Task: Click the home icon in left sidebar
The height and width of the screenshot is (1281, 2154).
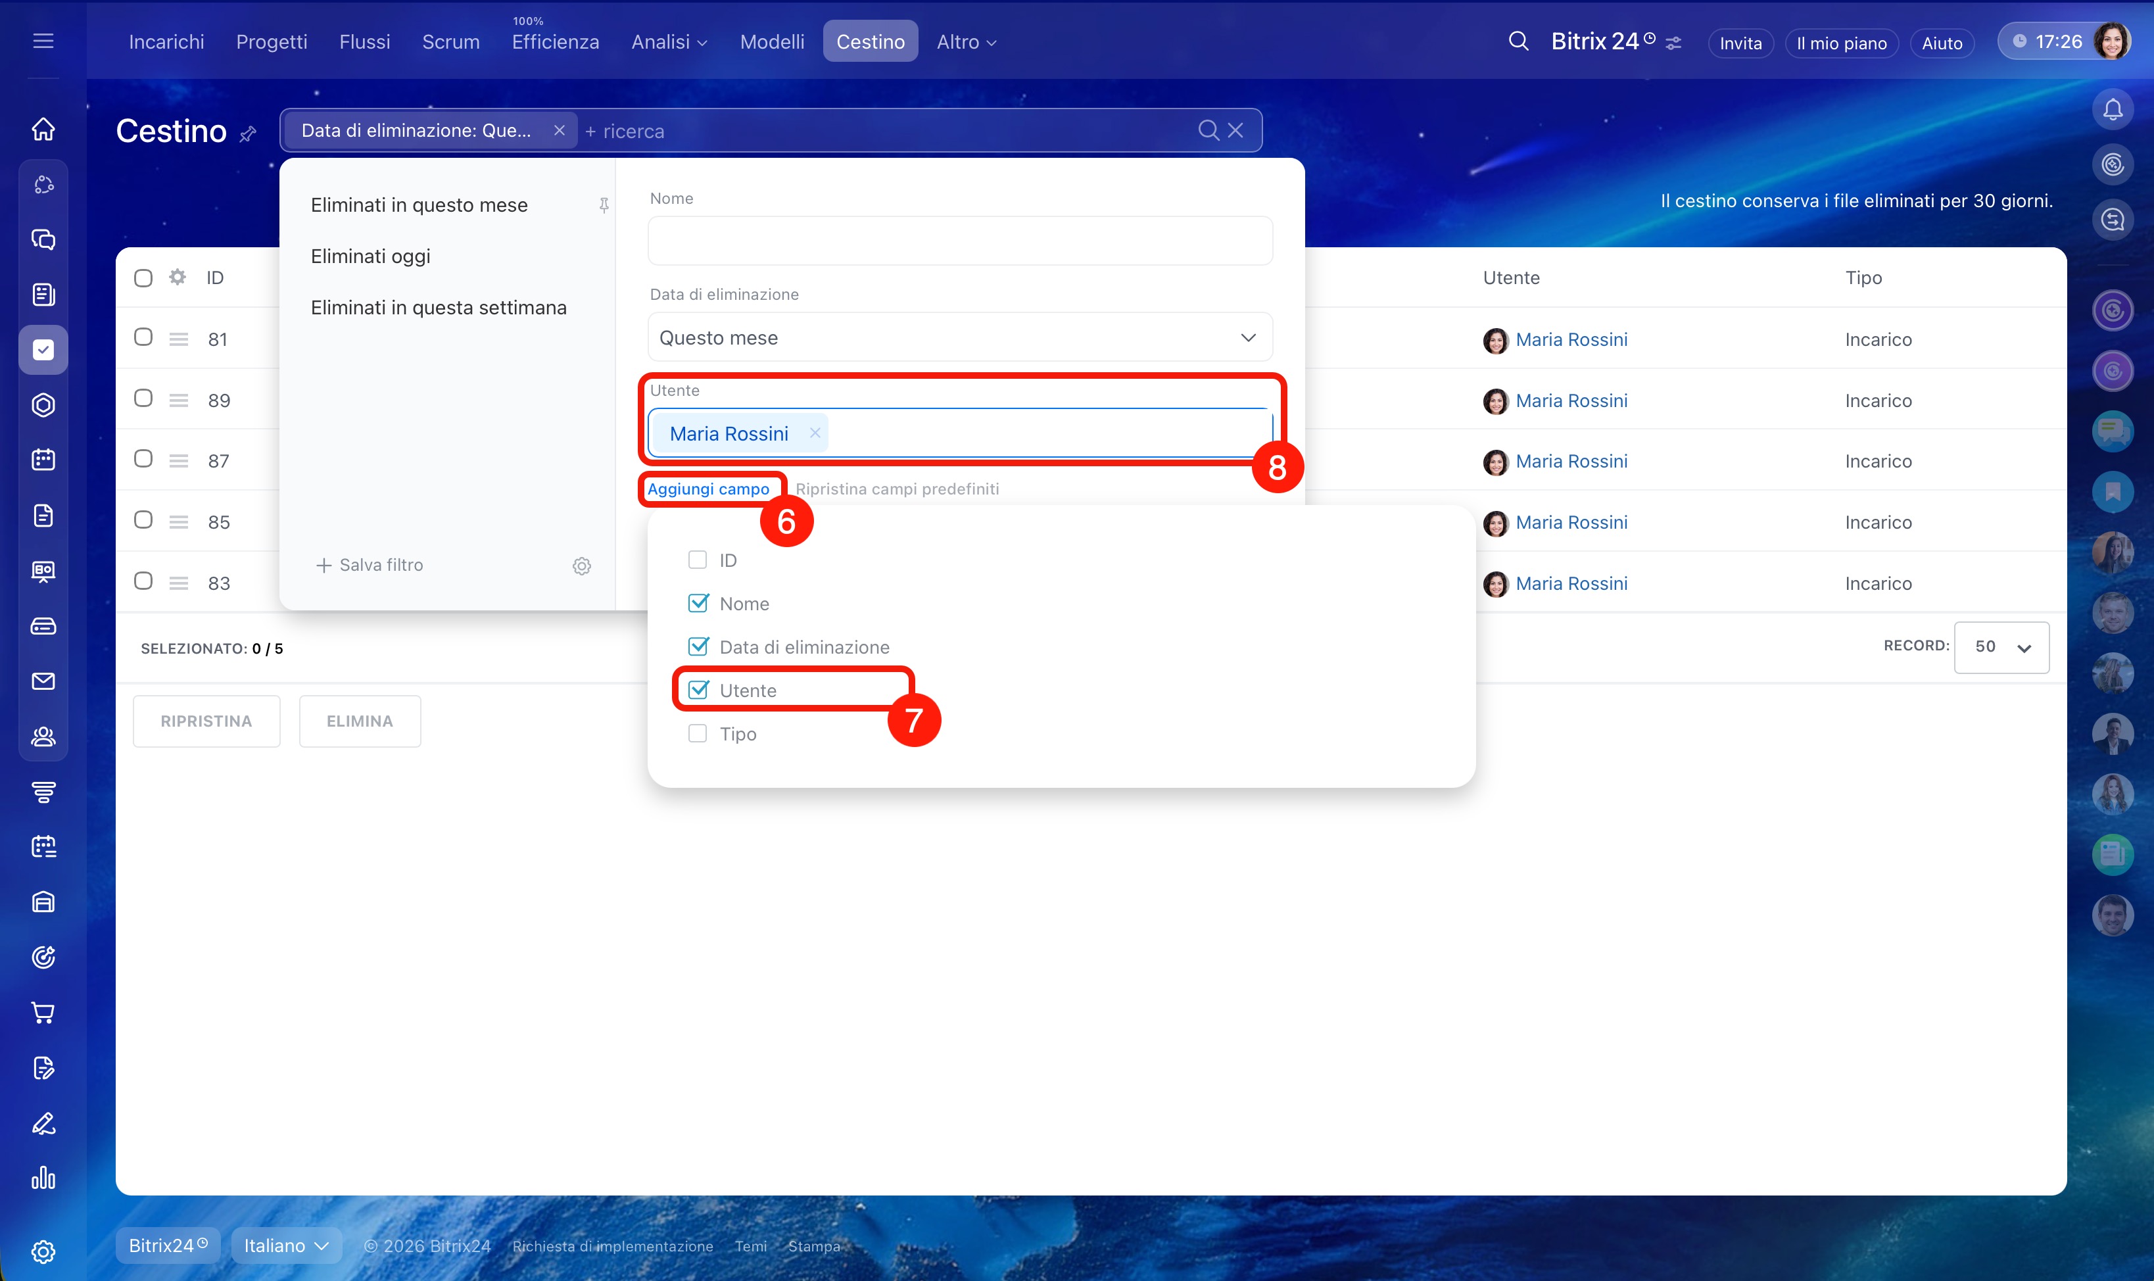Action: pyautogui.click(x=43, y=130)
